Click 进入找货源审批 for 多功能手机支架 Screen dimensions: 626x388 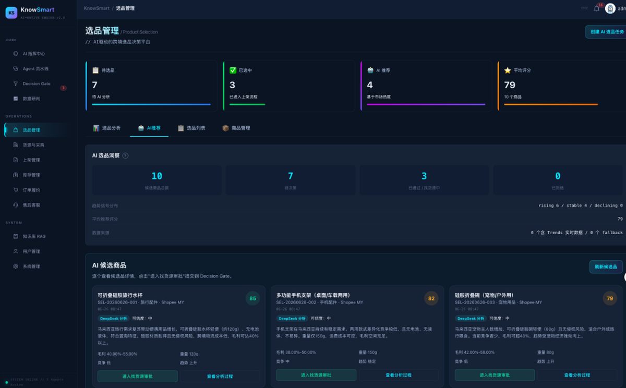(x=316, y=375)
